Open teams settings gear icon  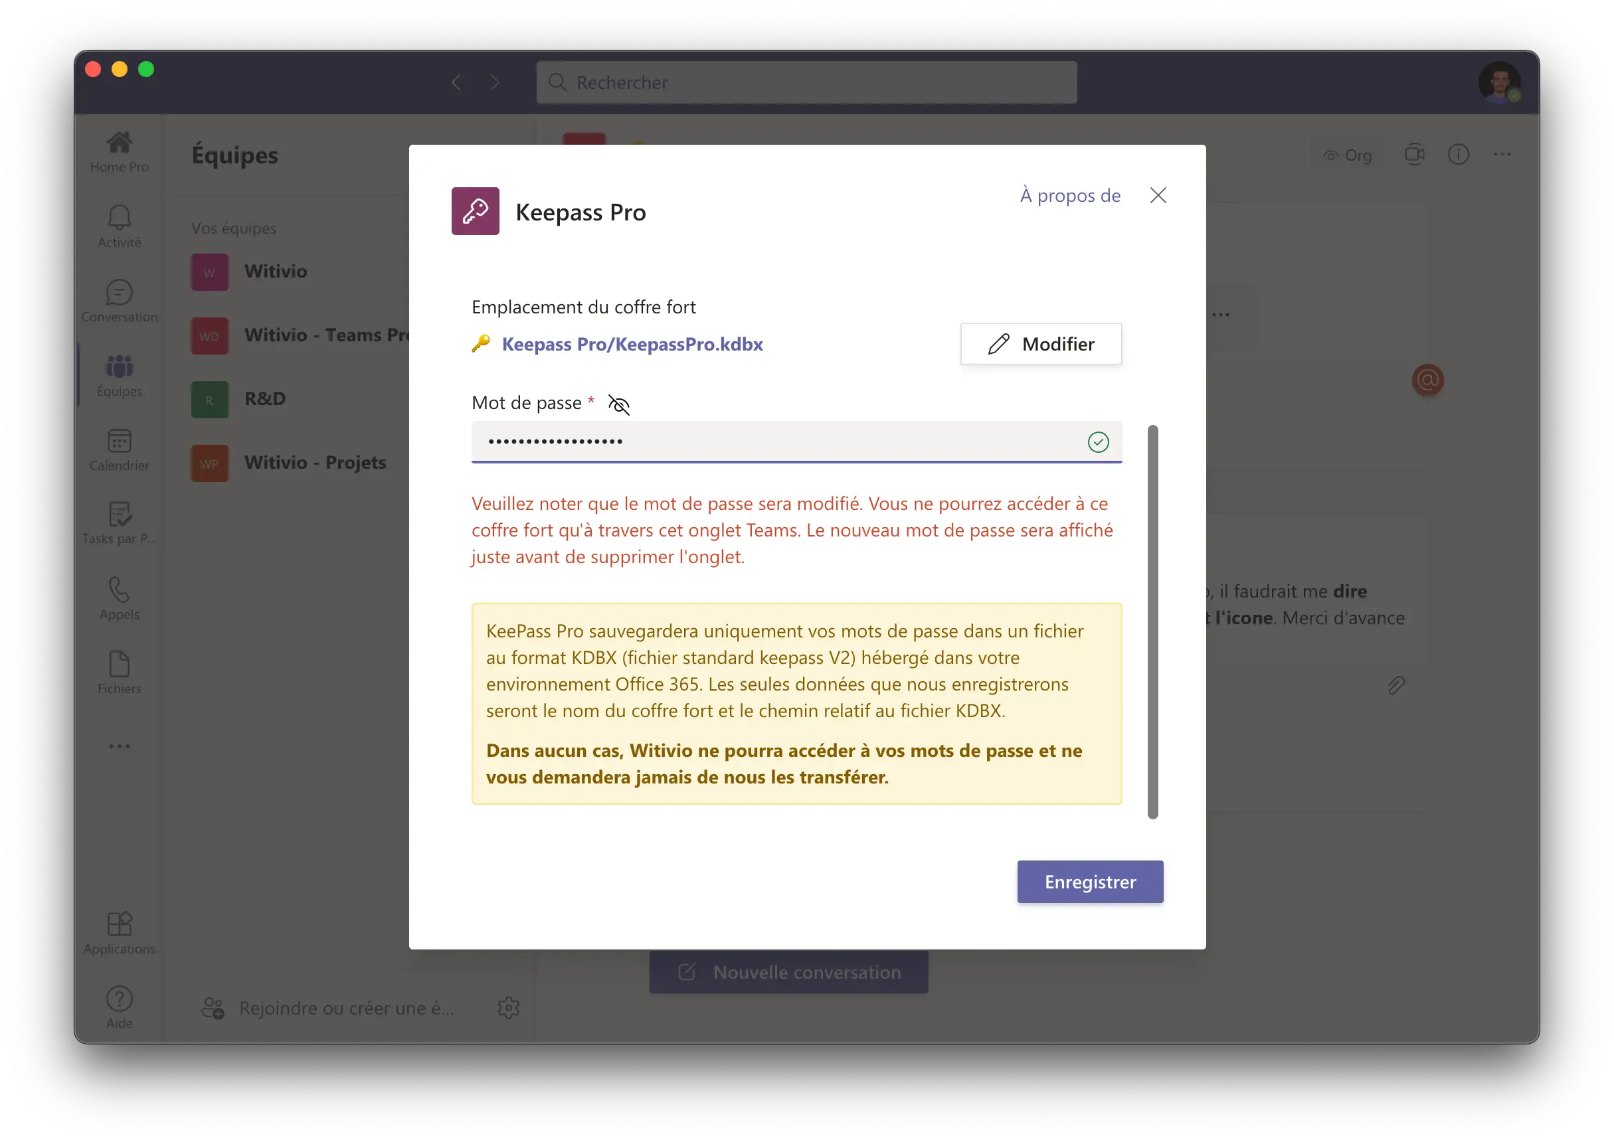[x=509, y=1008]
